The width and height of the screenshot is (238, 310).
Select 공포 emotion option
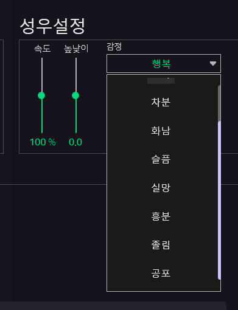coord(161,273)
